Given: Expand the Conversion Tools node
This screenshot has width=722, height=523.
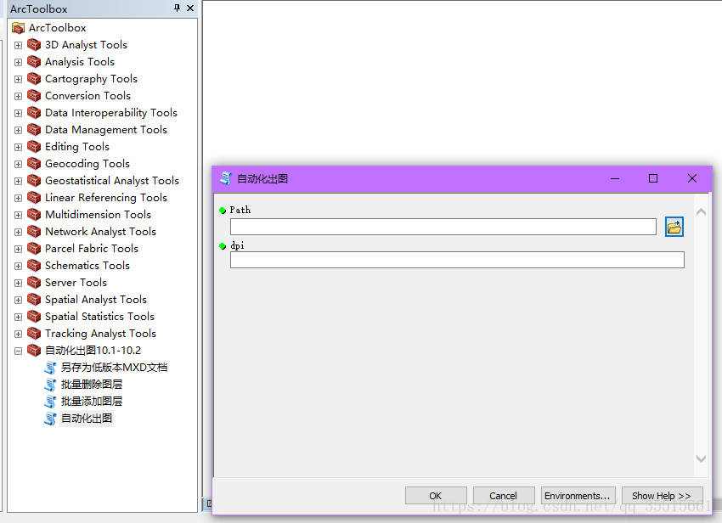Looking at the screenshot, I should [x=18, y=96].
